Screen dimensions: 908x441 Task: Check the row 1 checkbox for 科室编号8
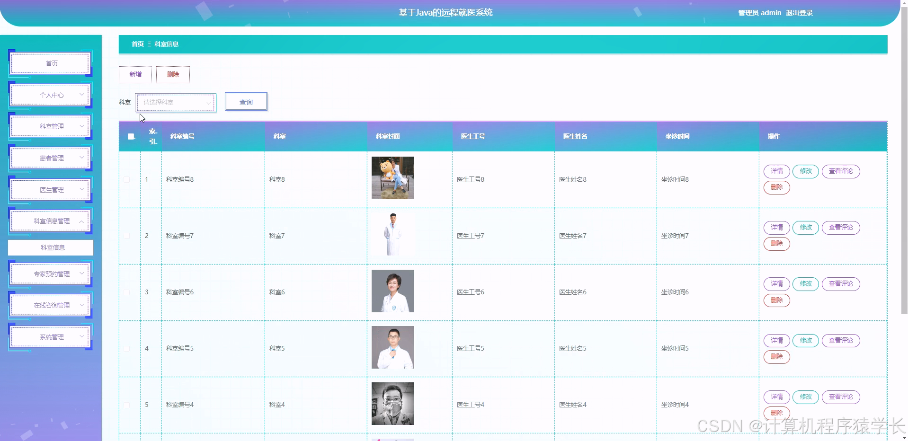coord(127,179)
